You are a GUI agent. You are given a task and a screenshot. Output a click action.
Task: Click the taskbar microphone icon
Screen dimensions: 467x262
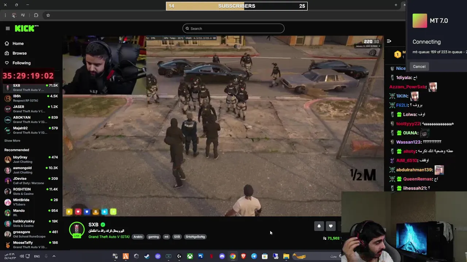click(46, 256)
